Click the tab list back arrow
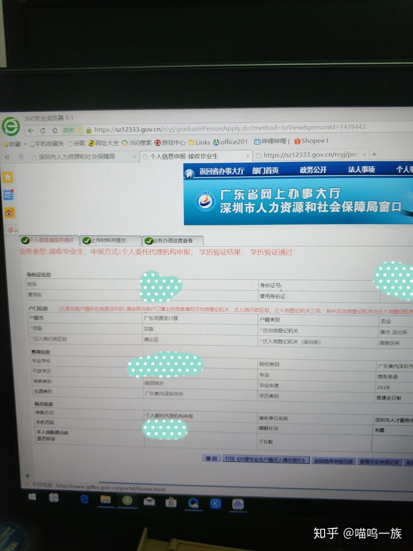This screenshot has height=551, width=413. [x=7, y=157]
